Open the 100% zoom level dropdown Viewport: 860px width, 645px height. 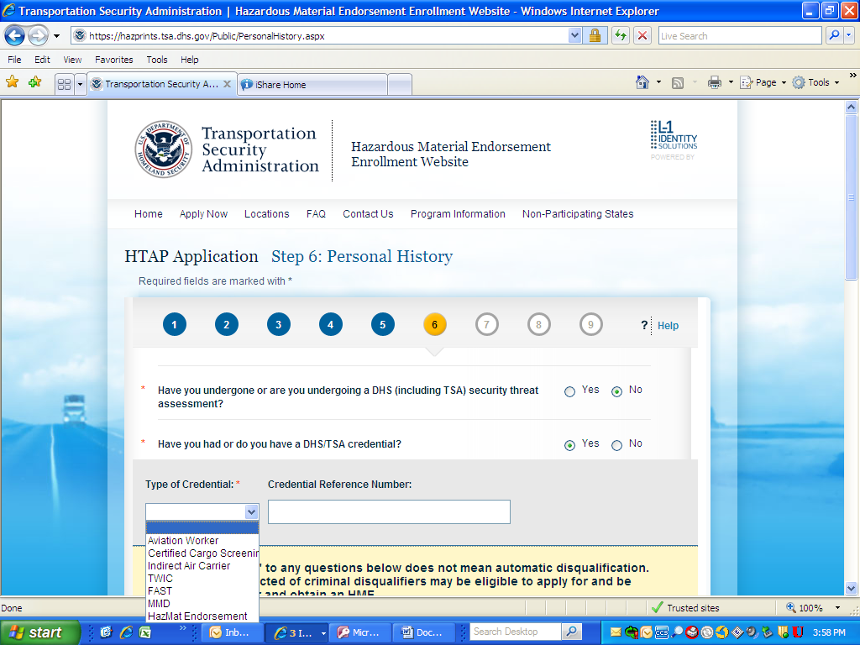click(837, 608)
